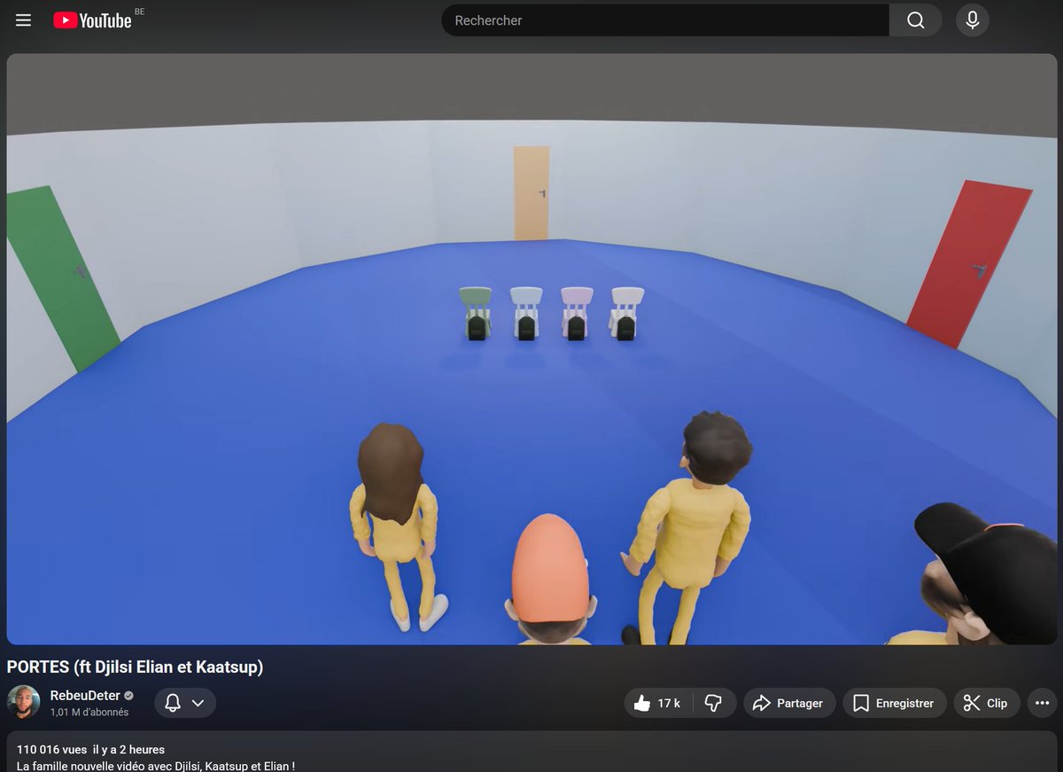Dislike the video with the thumbs-down
Viewport: 1063px width, 772px height.
coord(714,703)
